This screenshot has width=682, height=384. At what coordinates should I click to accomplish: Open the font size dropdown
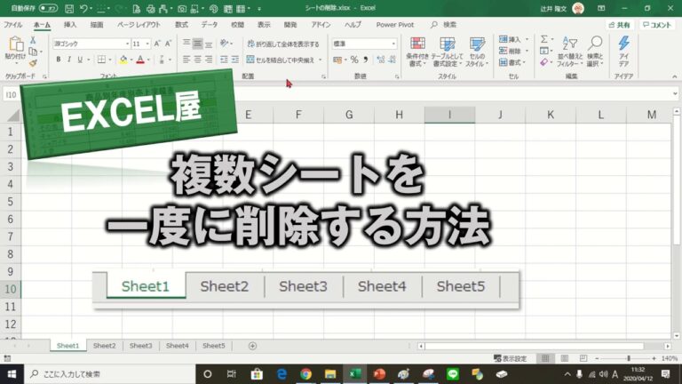(x=147, y=44)
